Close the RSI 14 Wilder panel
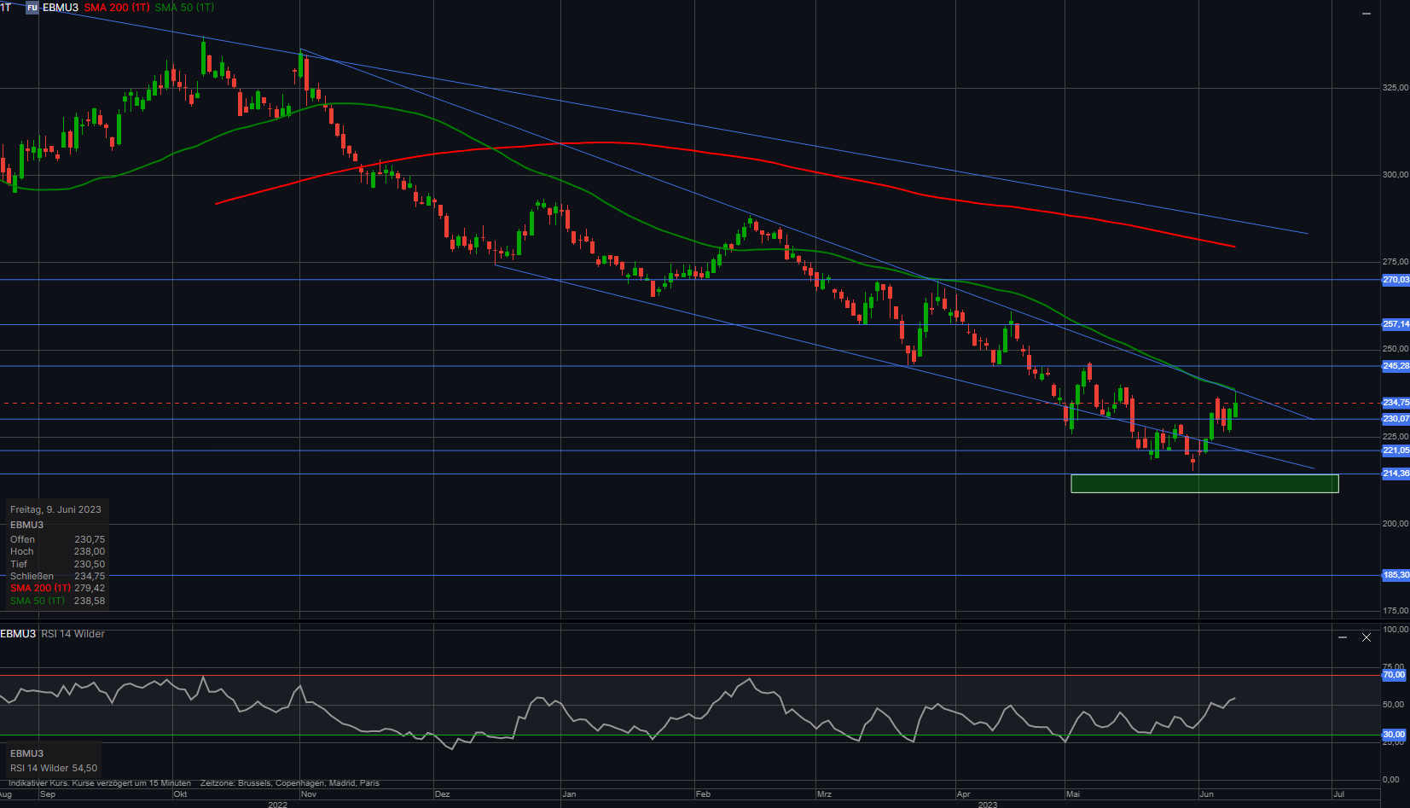Image resolution: width=1410 pixels, height=808 pixels. 1366,637
